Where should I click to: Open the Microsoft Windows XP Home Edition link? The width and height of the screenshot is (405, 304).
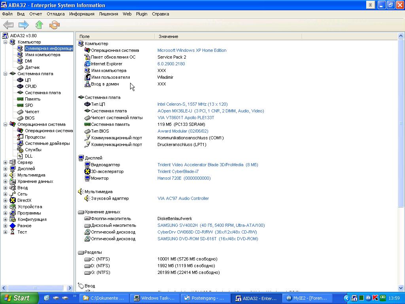pos(192,50)
